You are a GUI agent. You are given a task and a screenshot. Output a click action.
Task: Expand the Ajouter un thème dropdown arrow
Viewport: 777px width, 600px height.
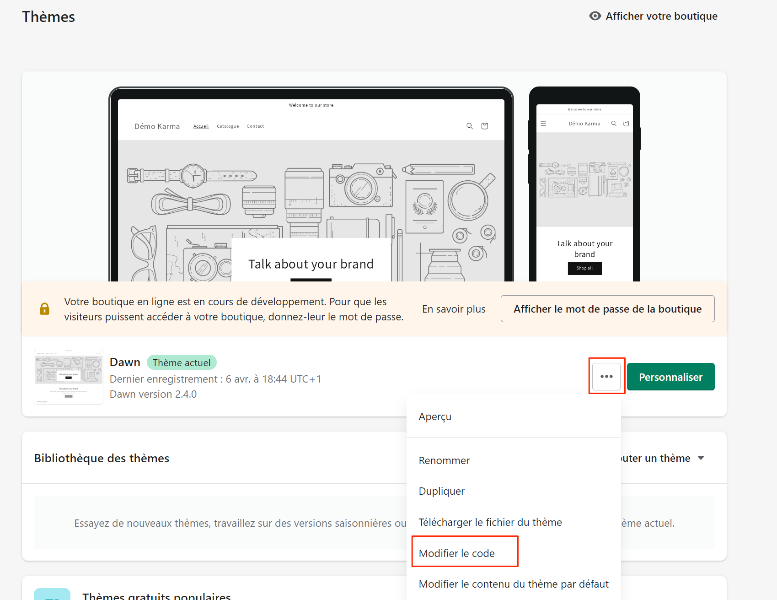pos(701,458)
